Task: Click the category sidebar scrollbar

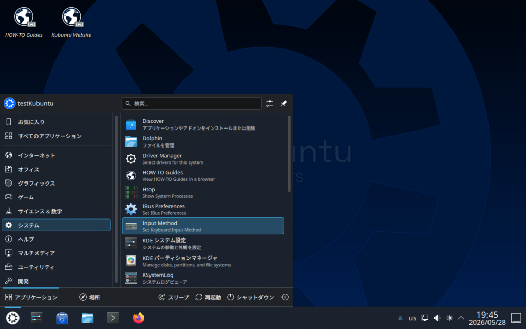Action: pos(117,199)
